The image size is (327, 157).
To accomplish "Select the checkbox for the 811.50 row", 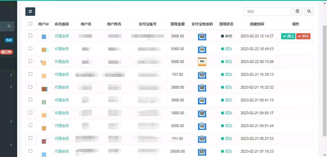I will point(30,138).
